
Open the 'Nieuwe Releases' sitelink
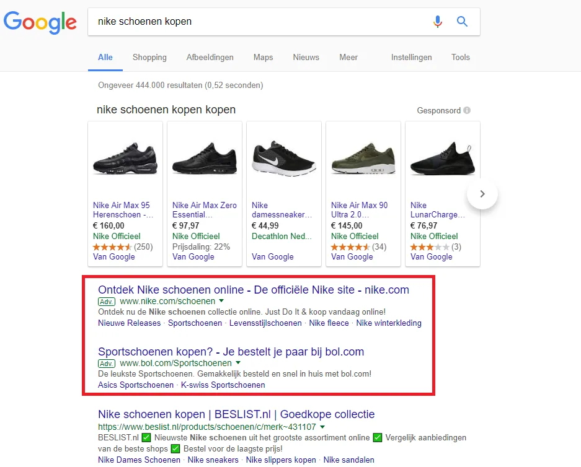[130, 323]
